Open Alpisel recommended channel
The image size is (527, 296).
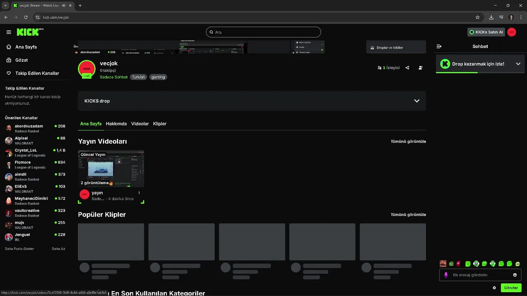pos(35,141)
